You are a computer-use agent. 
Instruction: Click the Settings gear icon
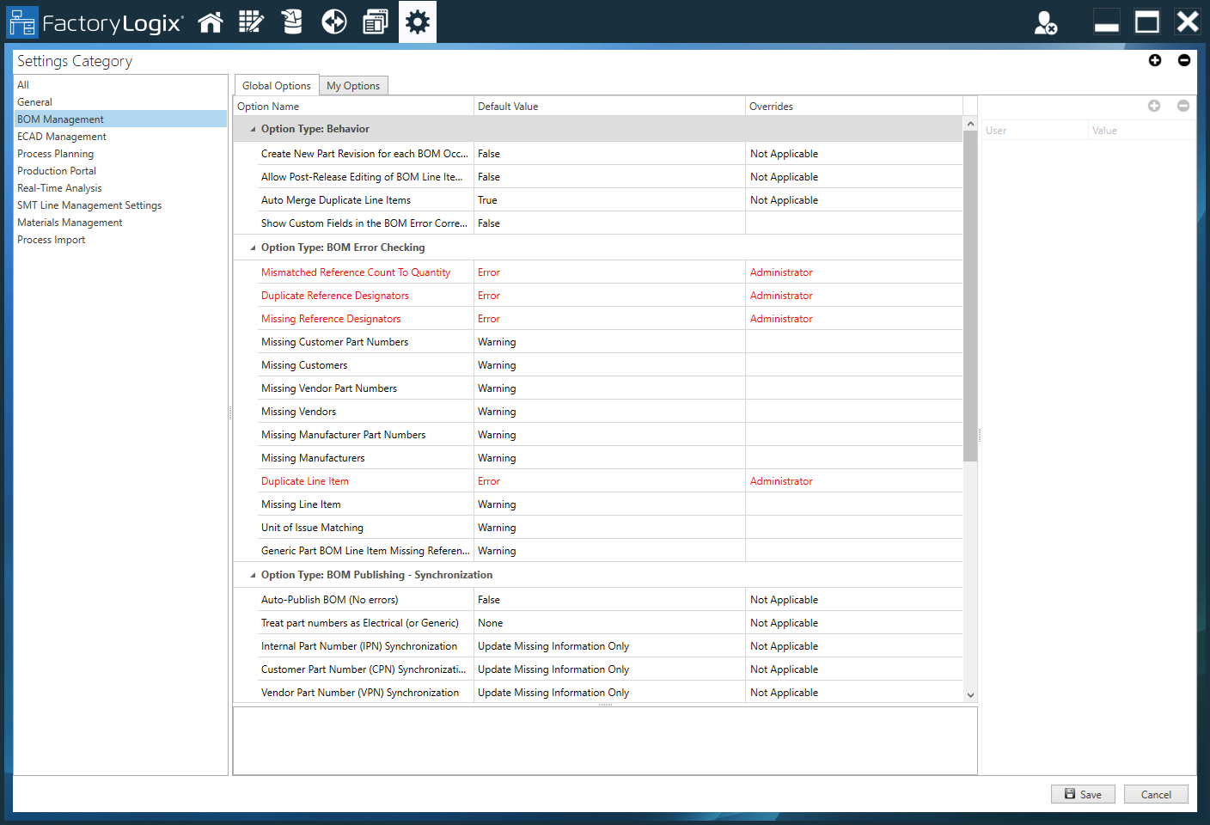pyautogui.click(x=418, y=22)
